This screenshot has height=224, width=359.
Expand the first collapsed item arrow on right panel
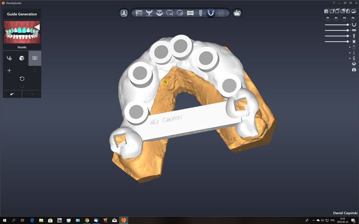tap(350, 47)
